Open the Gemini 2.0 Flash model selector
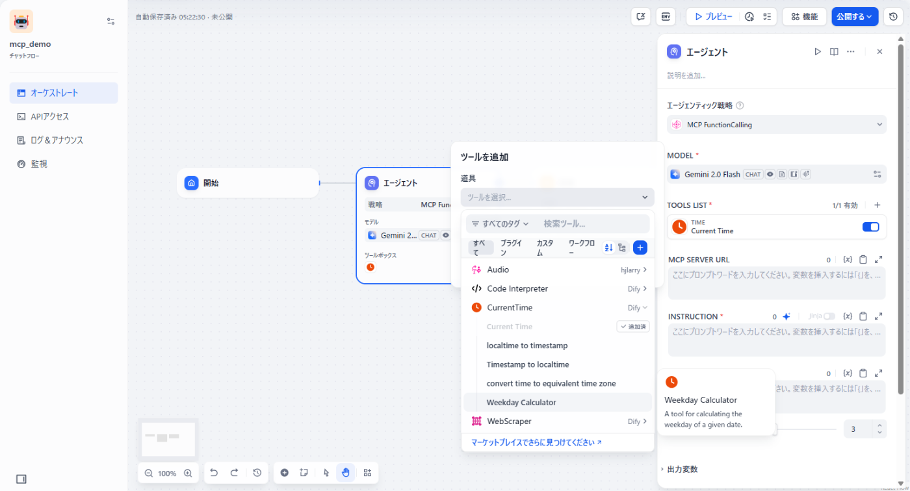This screenshot has width=910, height=491. click(777, 174)
